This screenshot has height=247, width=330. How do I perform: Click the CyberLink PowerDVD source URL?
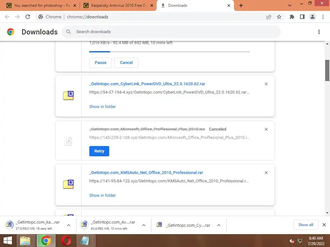pos(169,92)
